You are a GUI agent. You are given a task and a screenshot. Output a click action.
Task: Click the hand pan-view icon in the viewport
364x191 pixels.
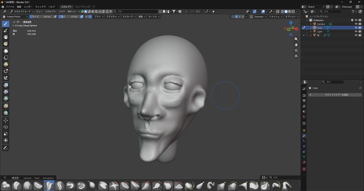296,45
